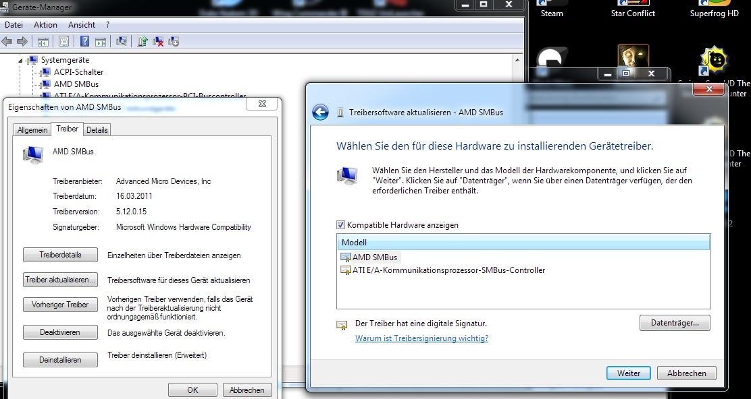
Task: Click Abbrechen in driver update wizard
Action: (687, 373)
